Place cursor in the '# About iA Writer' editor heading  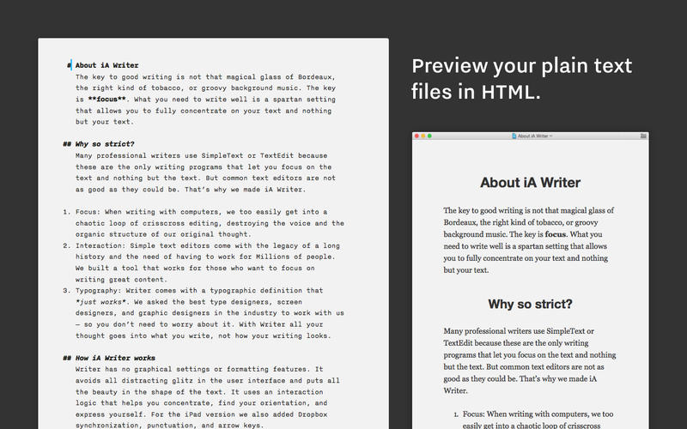click(x=106, y=65)
